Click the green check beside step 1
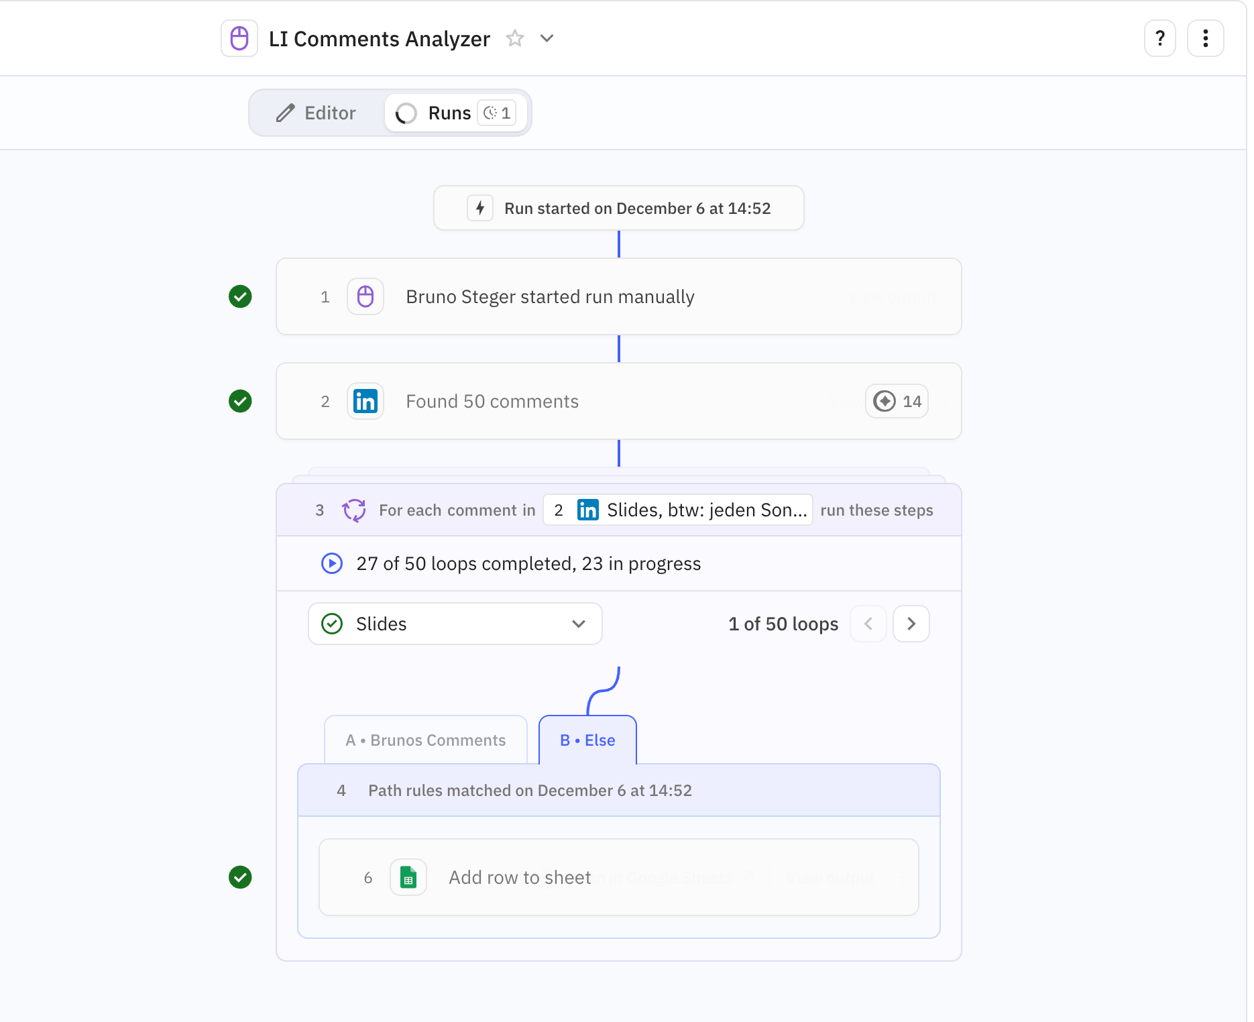Screen dimensions: 1254x1022 click(240, 296)
